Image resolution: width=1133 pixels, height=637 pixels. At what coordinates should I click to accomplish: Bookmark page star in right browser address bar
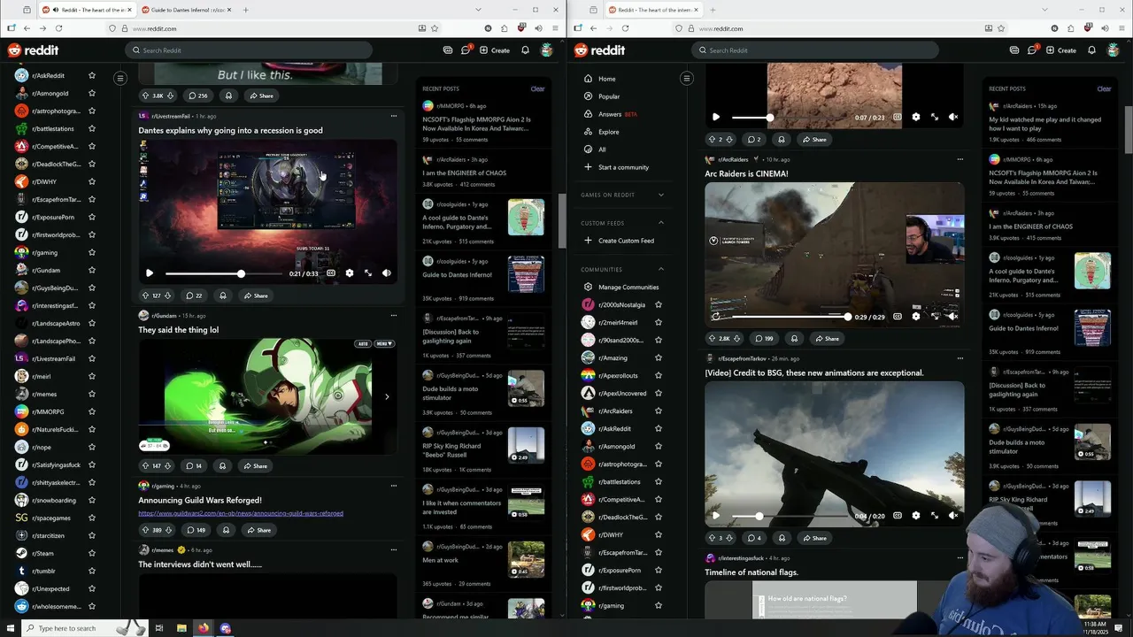pyautogui.click(x=1001, y=28)
